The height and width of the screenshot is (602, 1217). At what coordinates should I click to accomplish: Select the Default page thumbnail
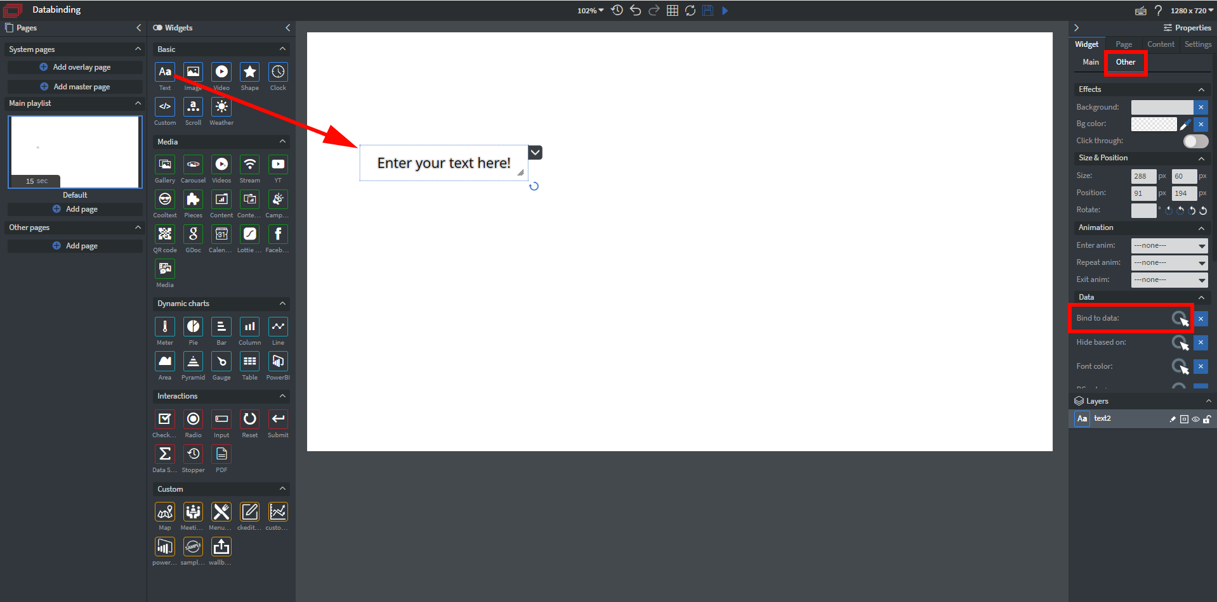click(x=75, y=152)
